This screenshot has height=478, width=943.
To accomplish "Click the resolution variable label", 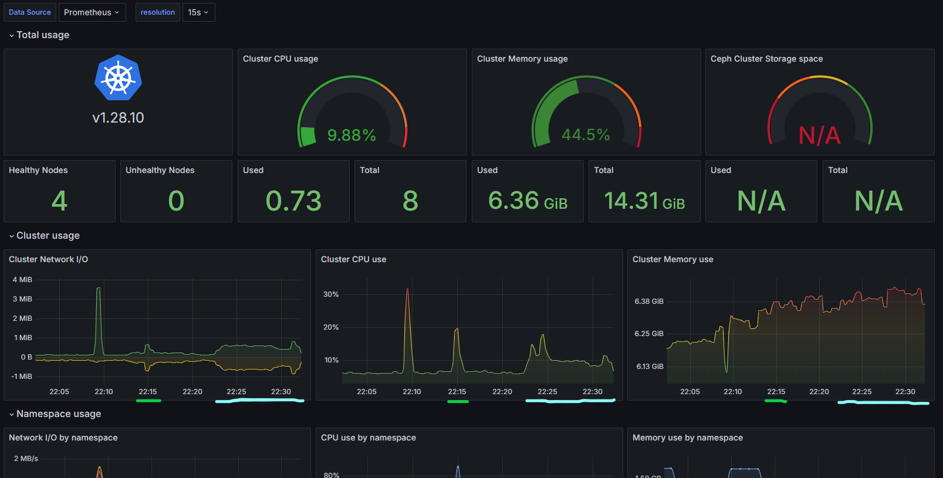I will pyautogui.click(x=158, y=12).
